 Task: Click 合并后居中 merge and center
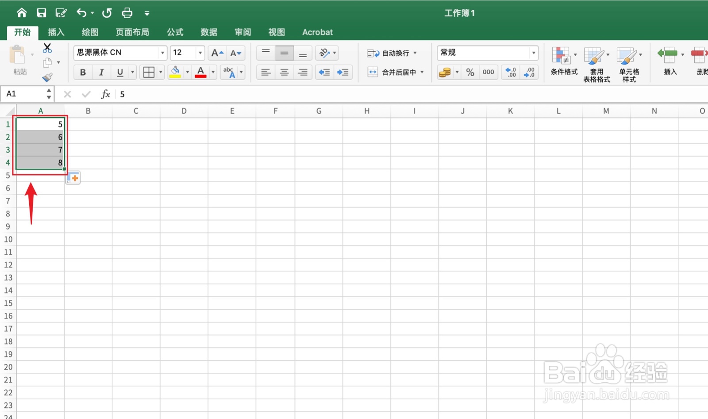tap(392, 72)
